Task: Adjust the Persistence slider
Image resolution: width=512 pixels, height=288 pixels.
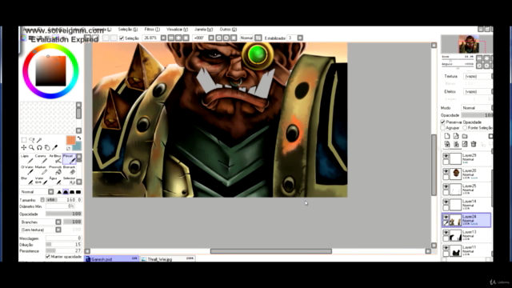Action: [63, 250]
